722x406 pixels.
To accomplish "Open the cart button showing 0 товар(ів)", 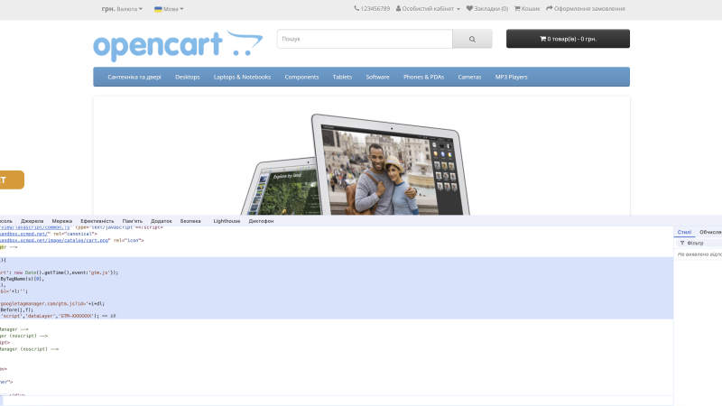I will [x=568, y=39].
